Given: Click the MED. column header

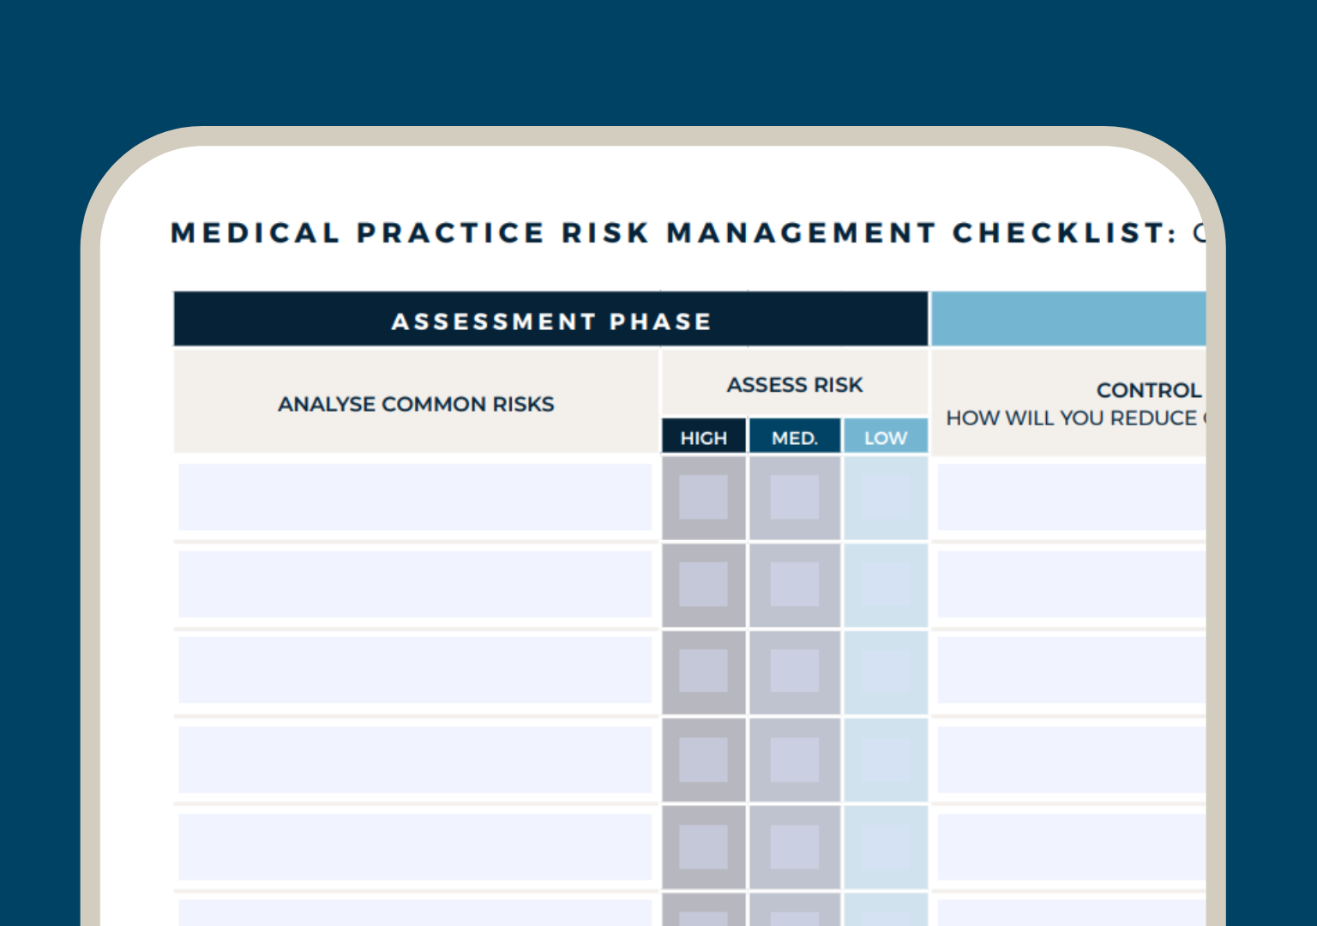Looking at the screenshot, I should click(795, 438).
